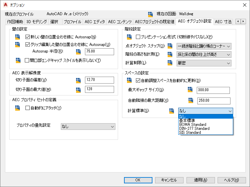
Task: Click drawing icon beside 開口部エンドキャップ checkbox
Action: click(18, 60)
